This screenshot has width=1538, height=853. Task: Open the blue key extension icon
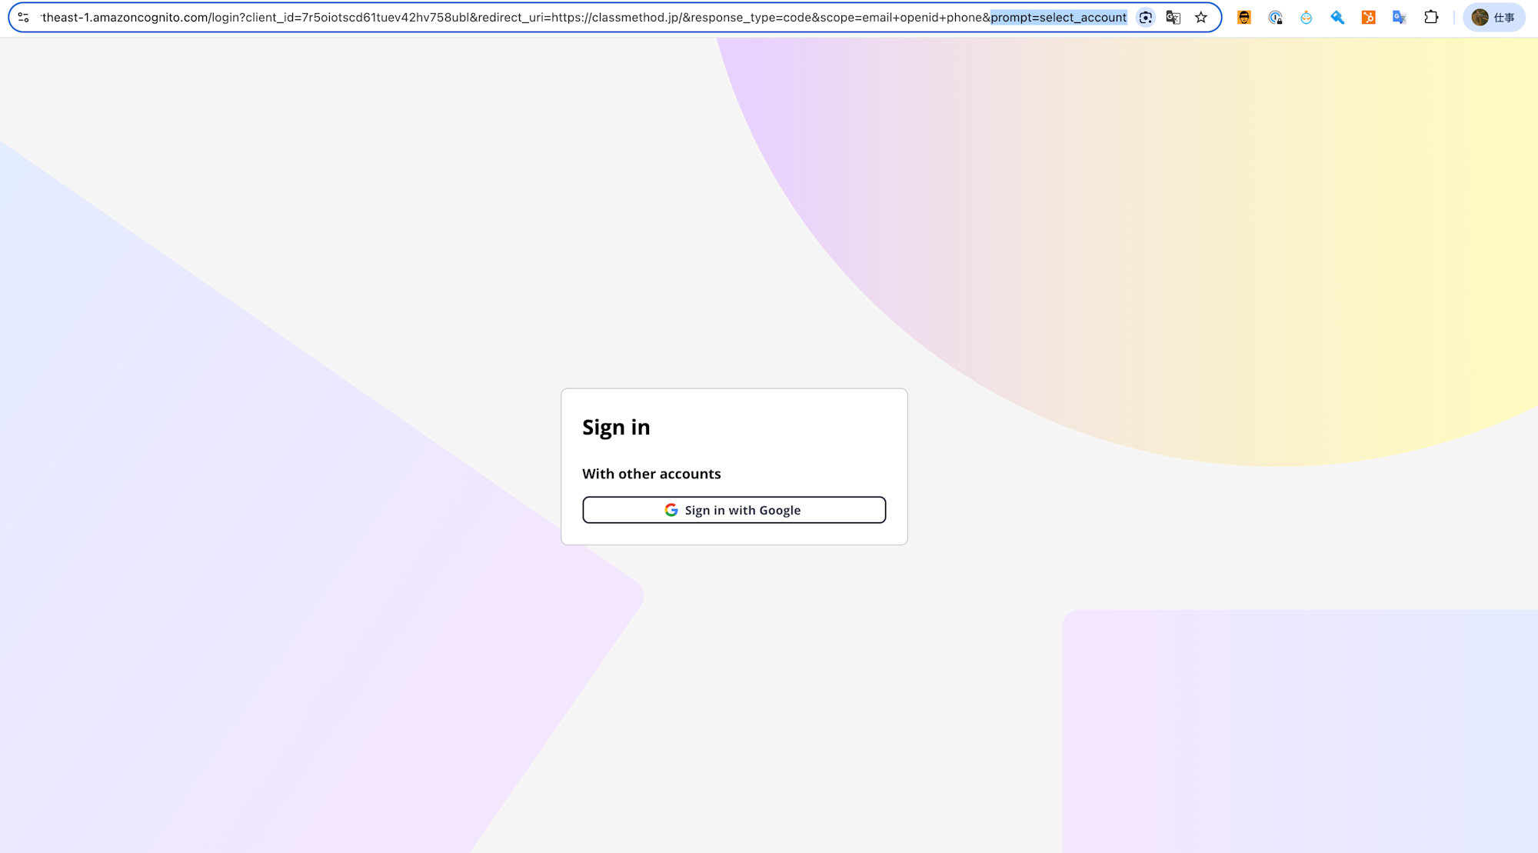1337,17
